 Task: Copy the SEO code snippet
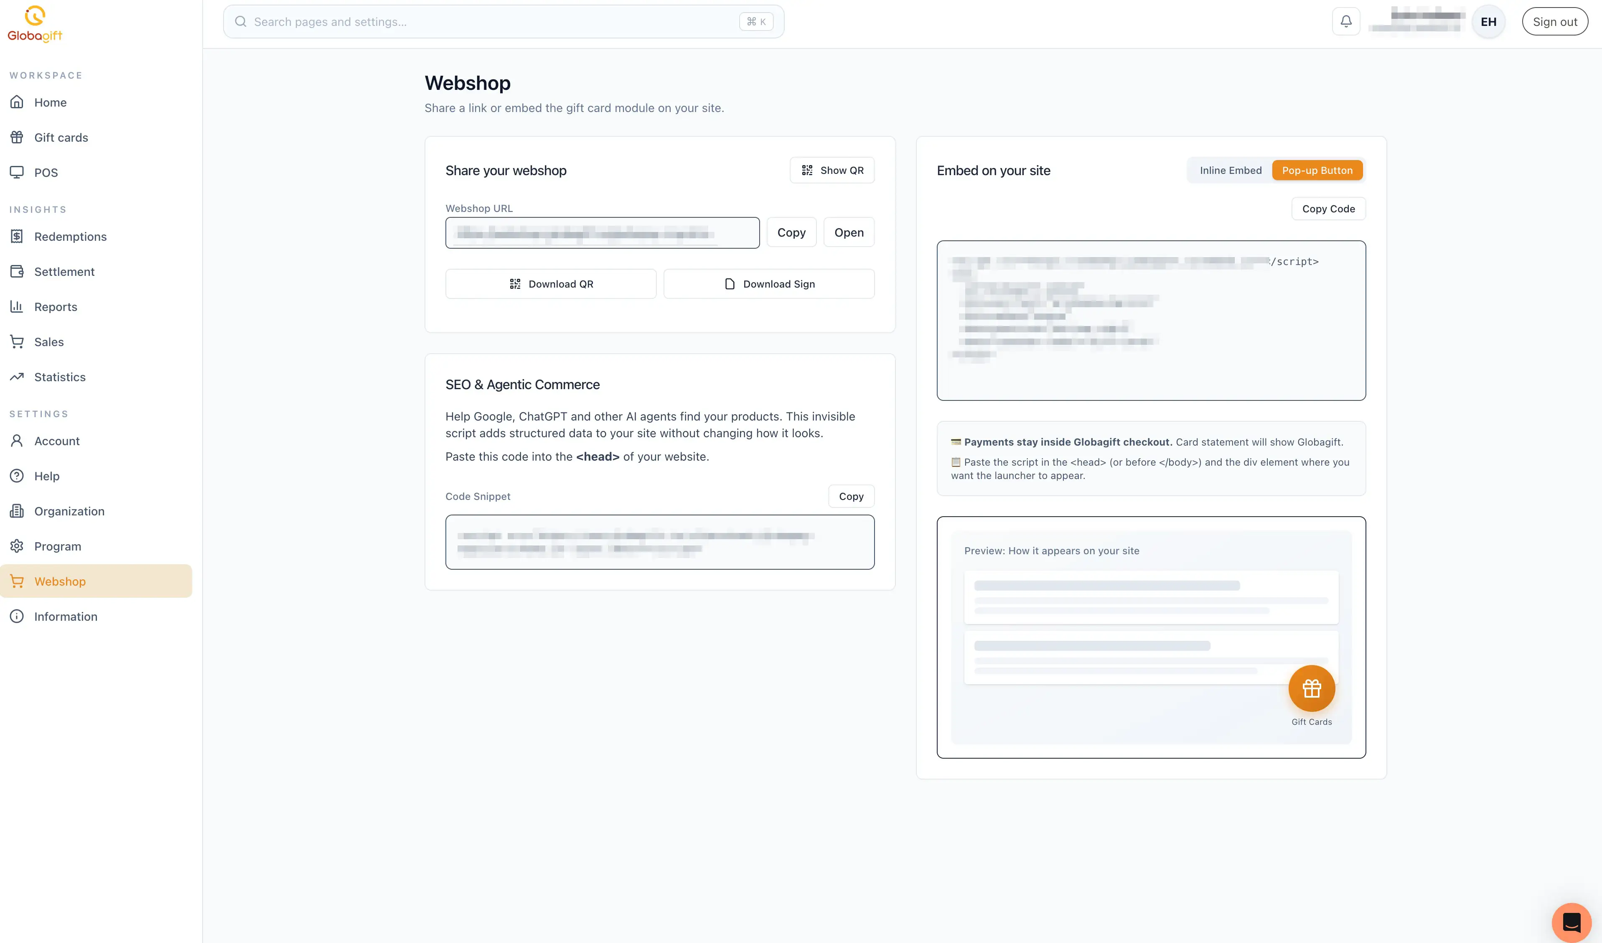pyautogui.click(x=851, y=496)
